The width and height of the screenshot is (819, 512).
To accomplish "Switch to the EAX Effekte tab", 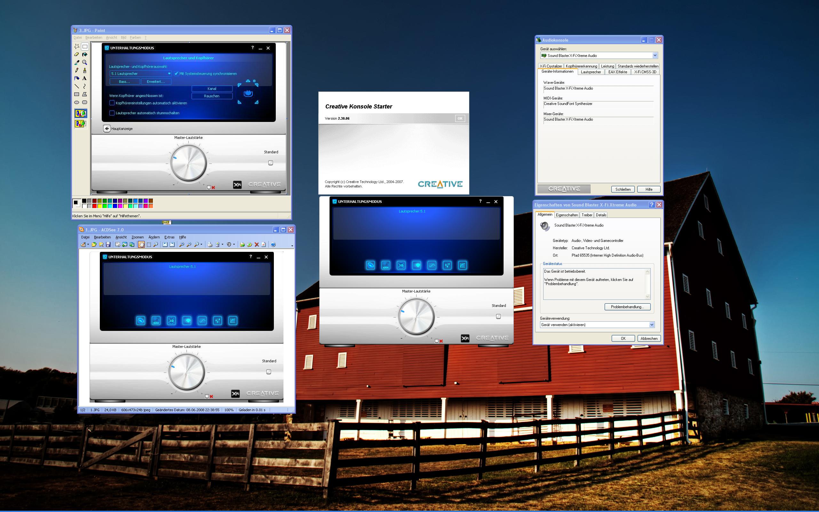I will [617, 72].
